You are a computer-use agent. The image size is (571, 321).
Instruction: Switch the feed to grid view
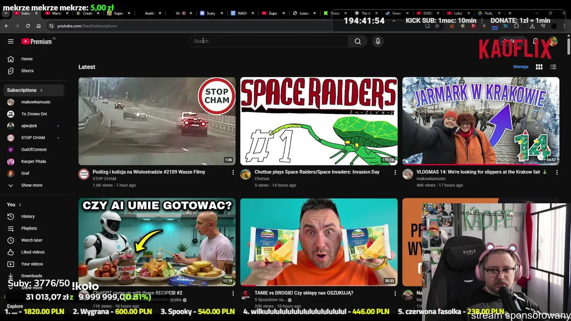[539, 67]
